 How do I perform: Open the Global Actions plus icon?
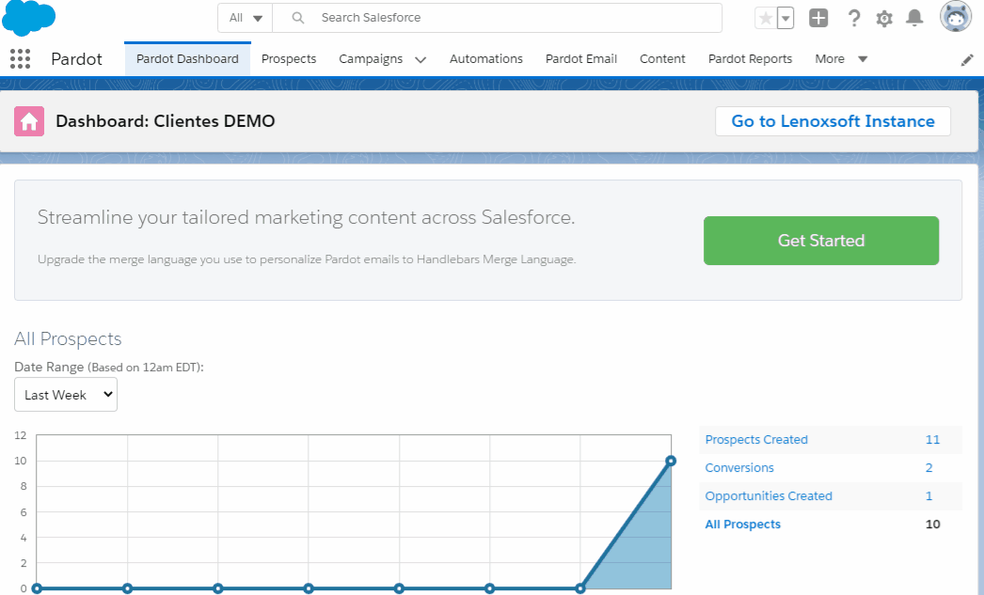[x=818, y=18]
